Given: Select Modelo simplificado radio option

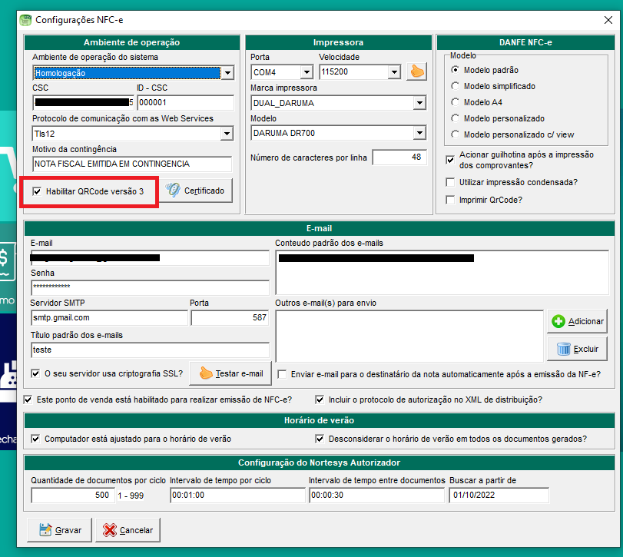Looking at the screenshot, I should click(x=456, y=87).
